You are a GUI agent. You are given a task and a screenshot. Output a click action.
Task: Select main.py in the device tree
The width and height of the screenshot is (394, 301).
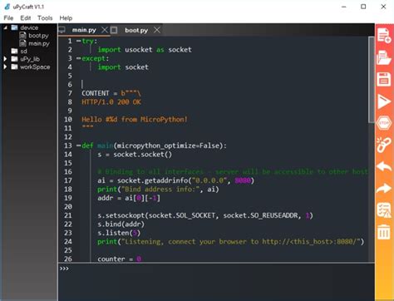[39, 43]
